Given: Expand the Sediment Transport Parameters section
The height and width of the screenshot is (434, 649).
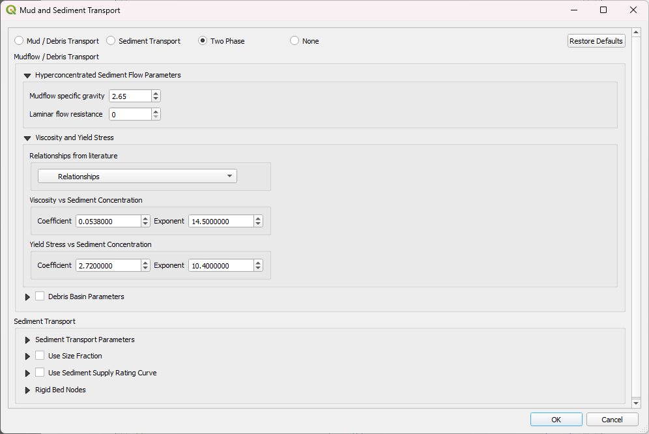Looking at the screenshot, I should [x=27, y=340].
